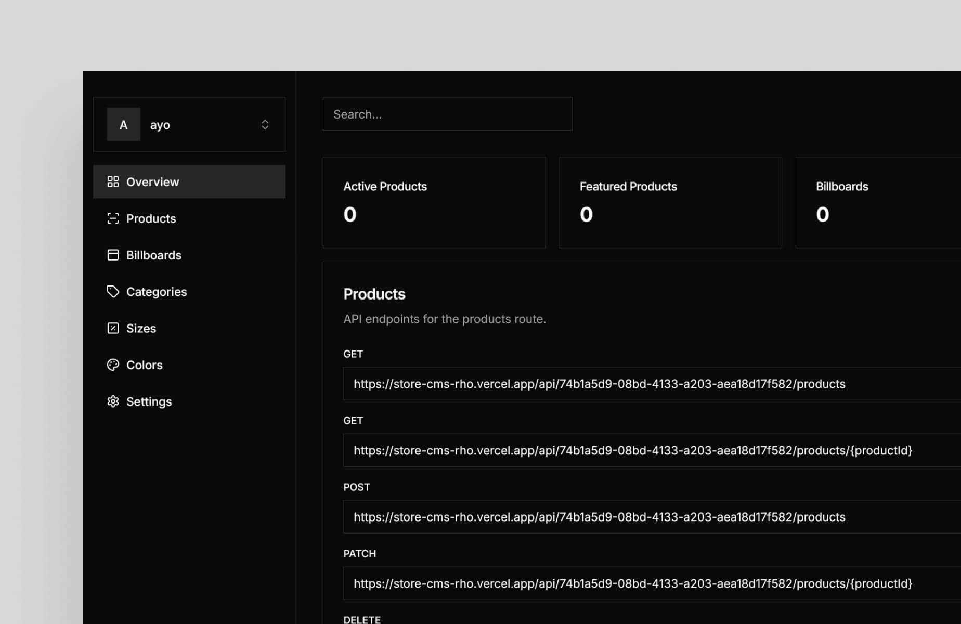The width and height of the screenshot is (961, 624).
Task: Open the Colors page
Action: click(144, 365)
